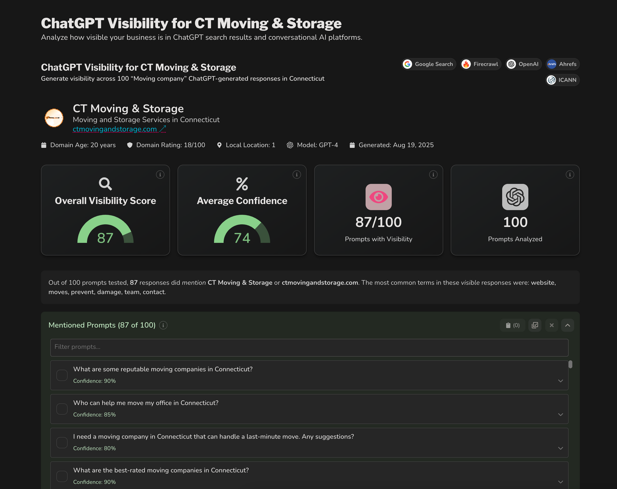This screenshot has width=617, height=489.
Task: Click info icon on Overall Visibility Score card
Action: pos(160,175)
